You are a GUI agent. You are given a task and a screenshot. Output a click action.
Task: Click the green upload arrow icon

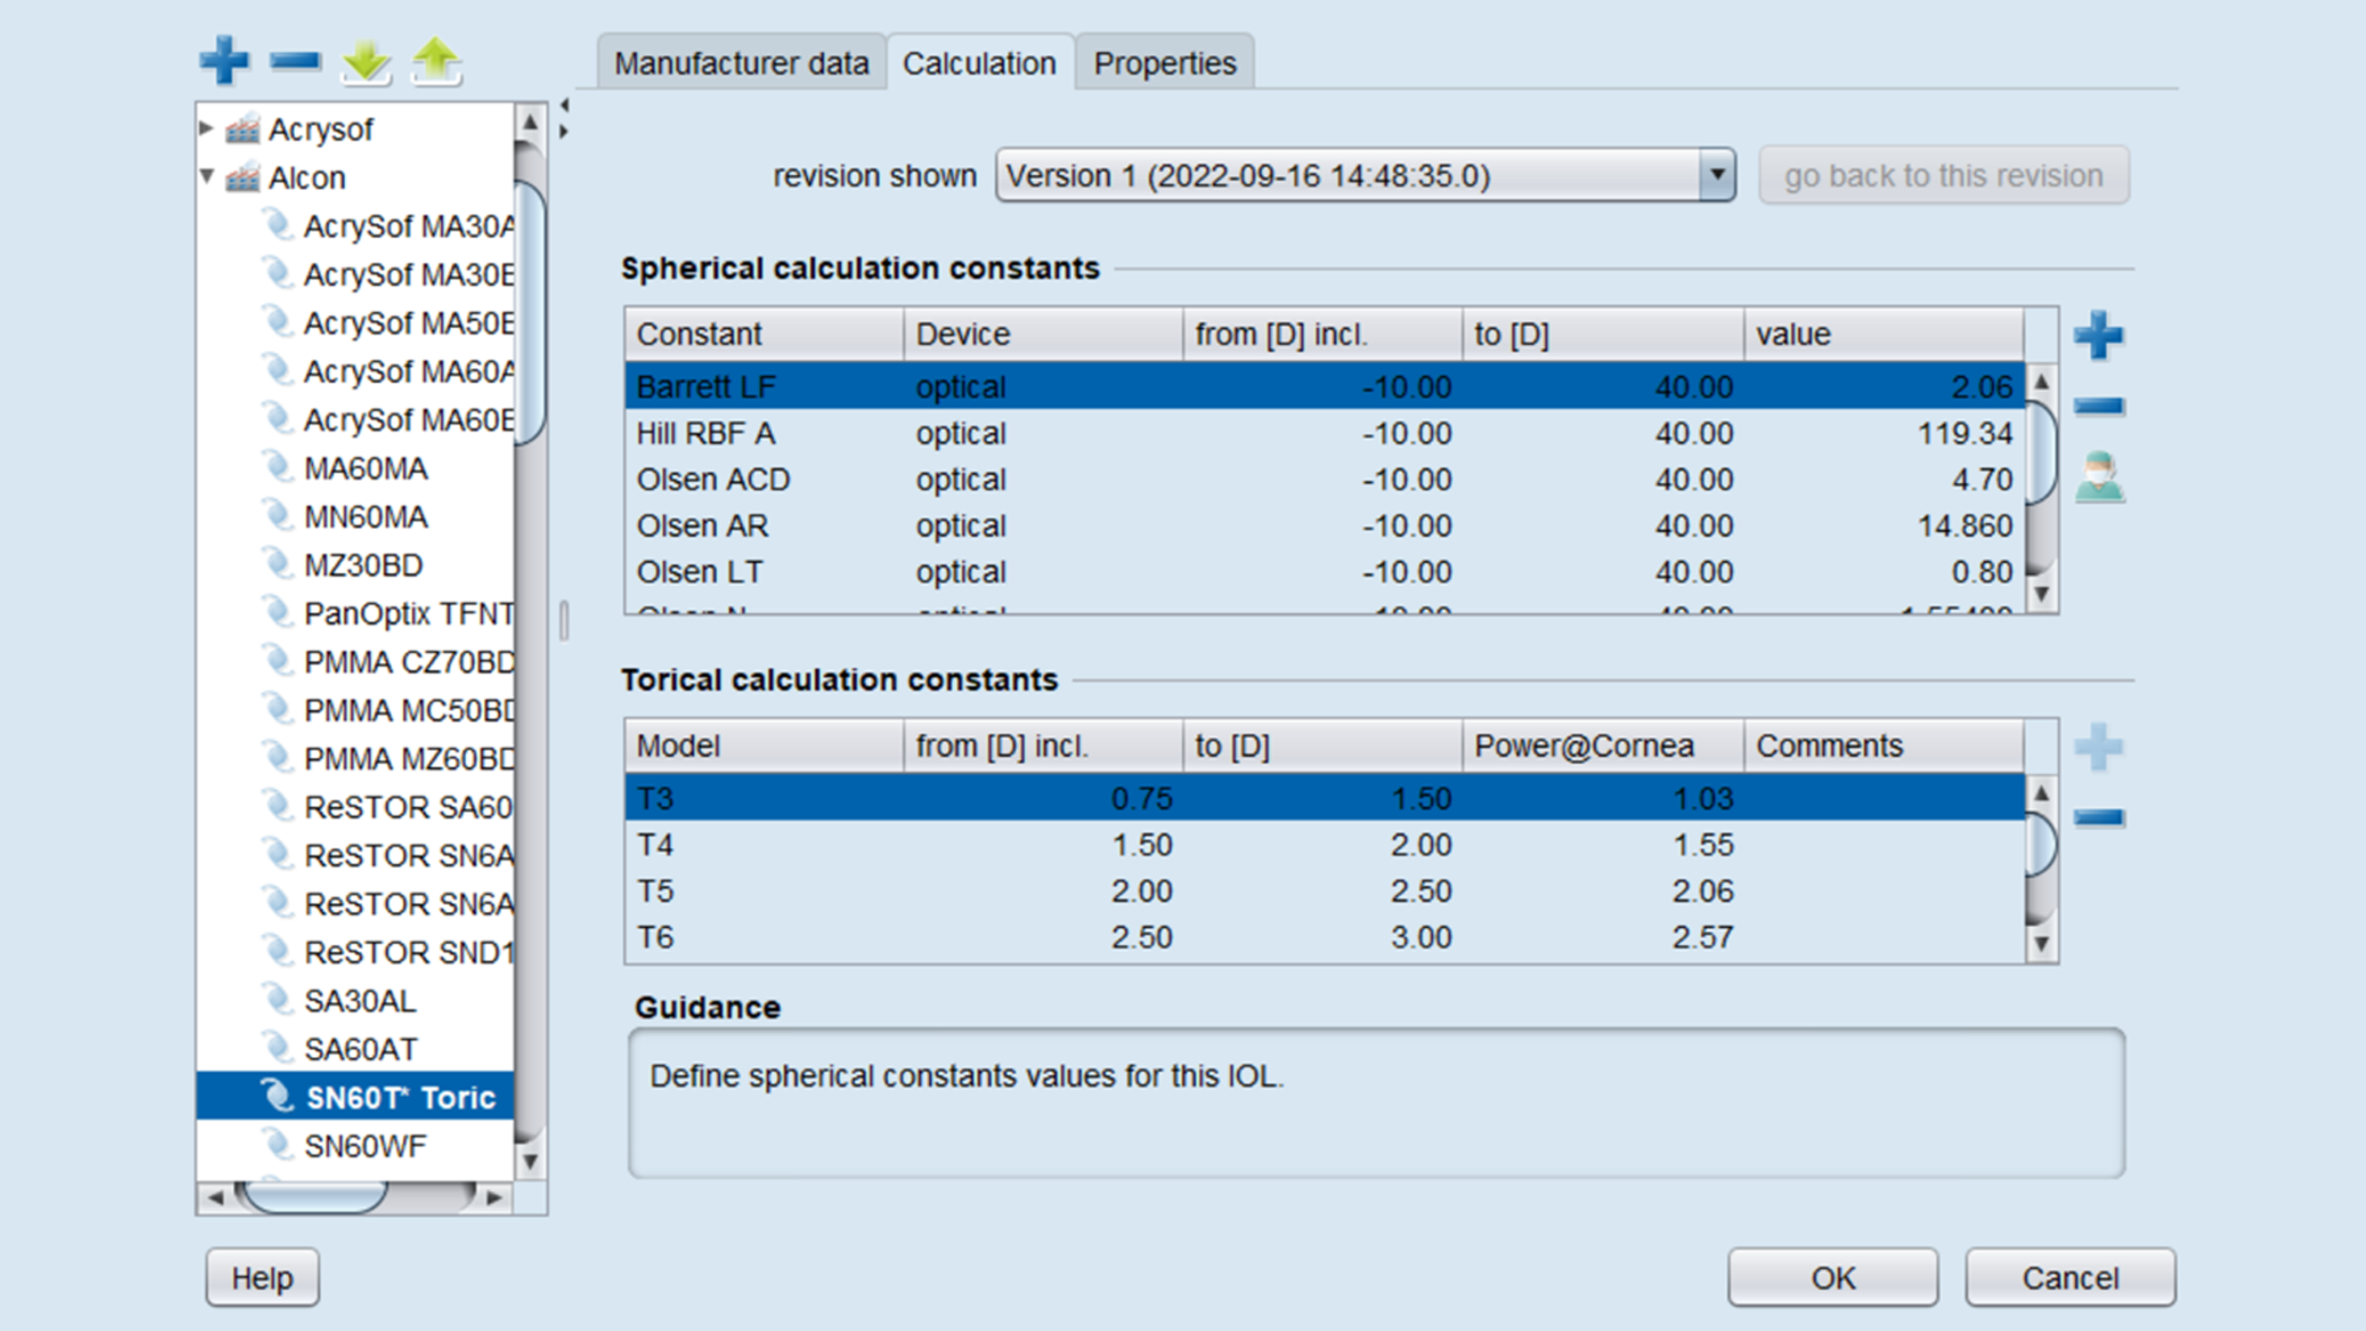(x=437, y=60)
